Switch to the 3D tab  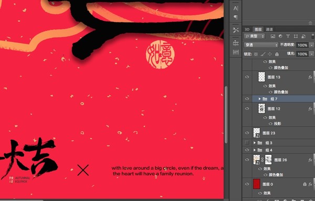(247, 29)
